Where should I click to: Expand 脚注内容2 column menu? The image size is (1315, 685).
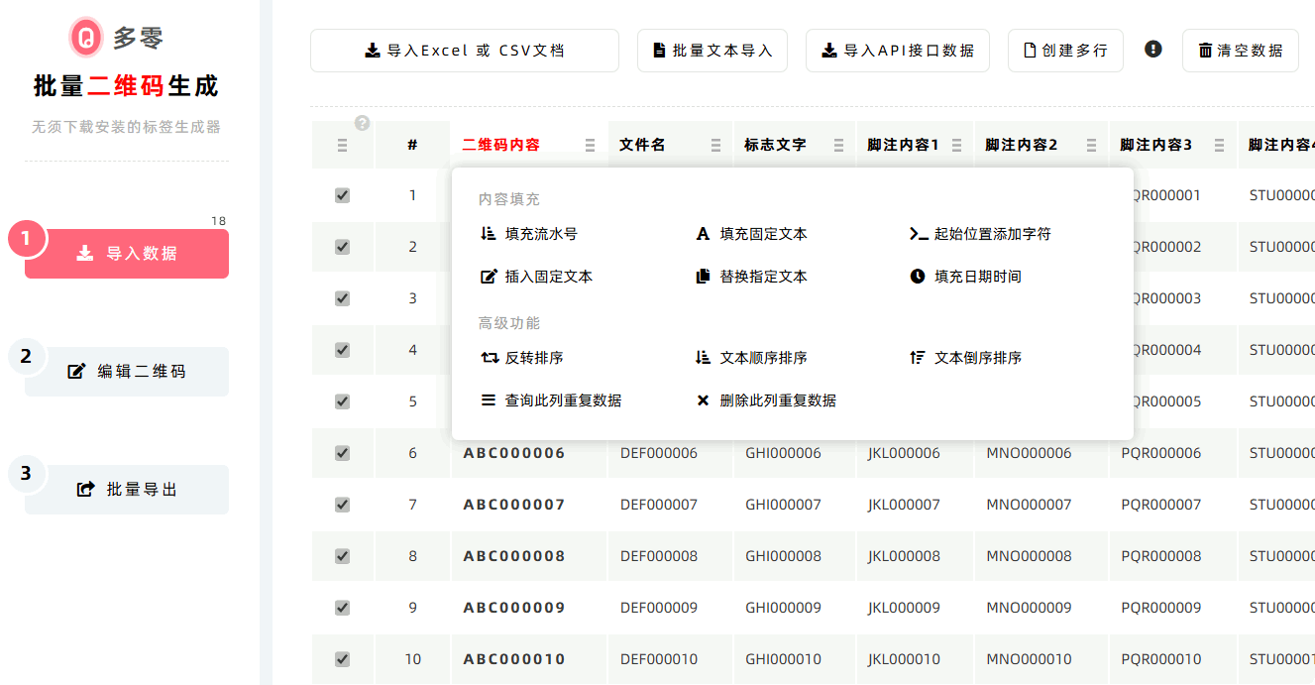pos(1091,146)
